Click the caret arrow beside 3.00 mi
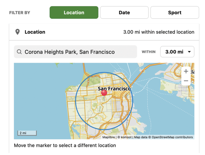Image resolution: width=205 pixels, height=155 pixels. pyautogui.click(x=189, y=52)
